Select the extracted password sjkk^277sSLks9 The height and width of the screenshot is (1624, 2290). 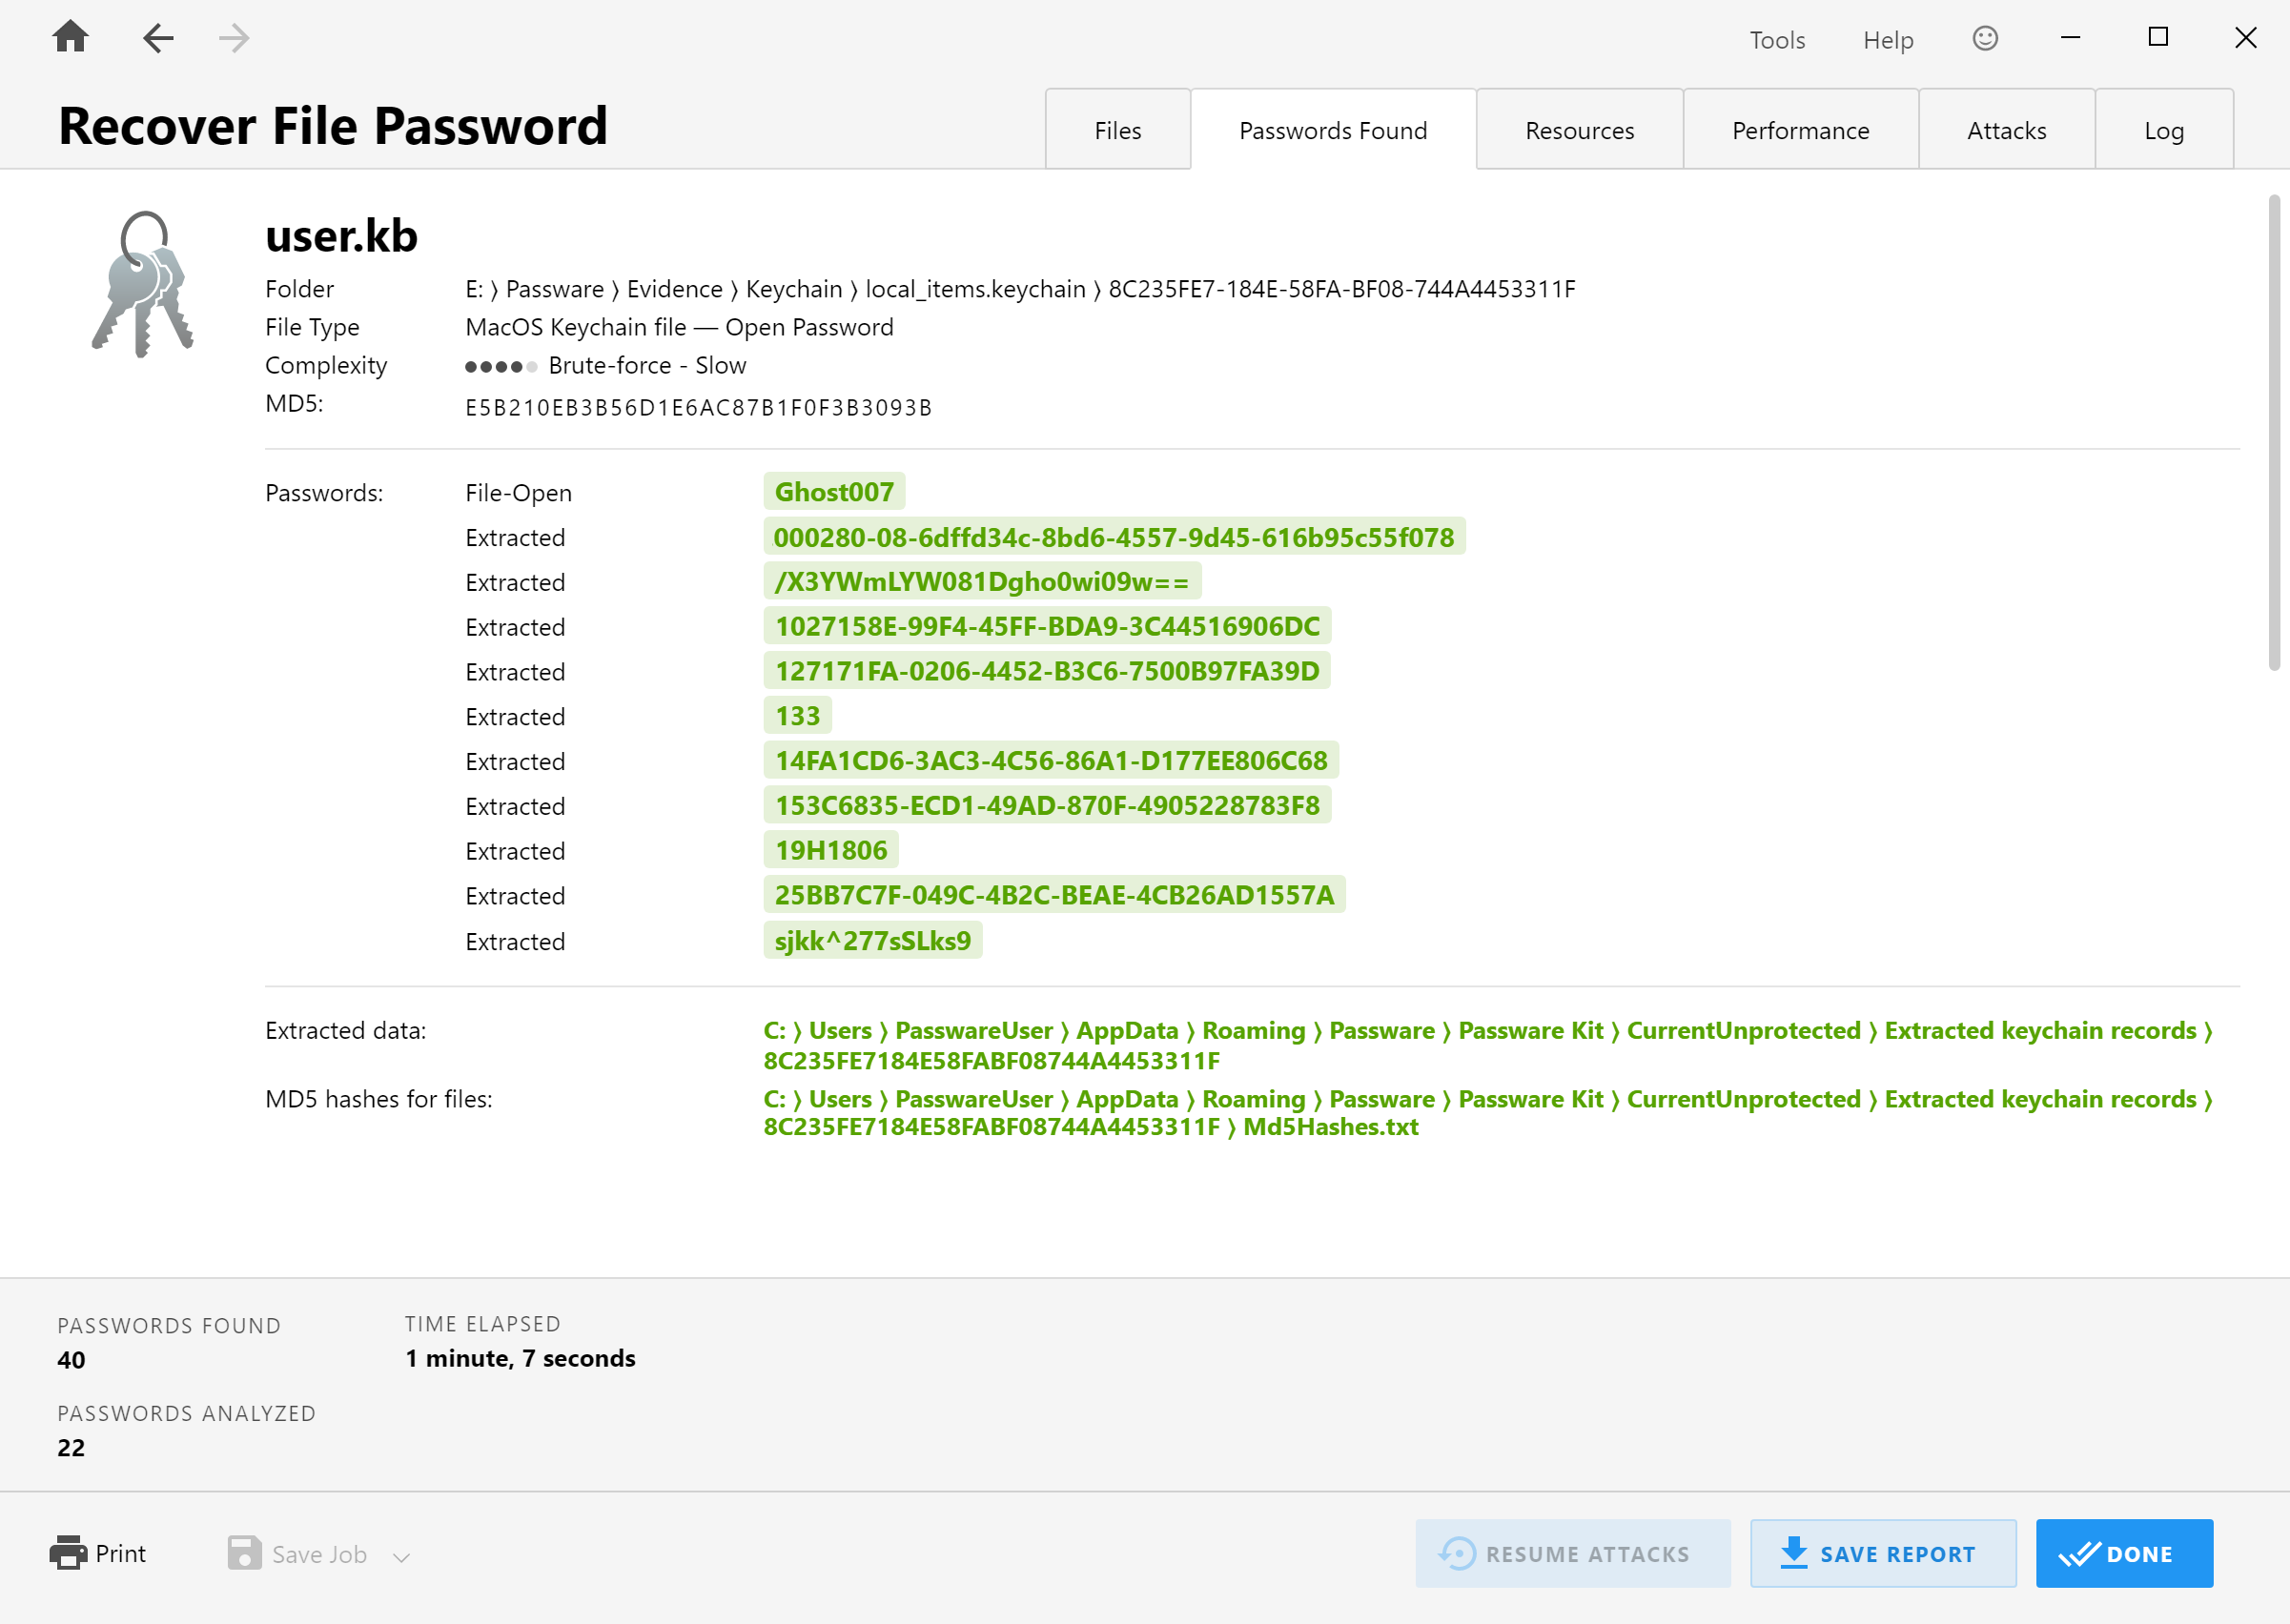pos(872,940)
